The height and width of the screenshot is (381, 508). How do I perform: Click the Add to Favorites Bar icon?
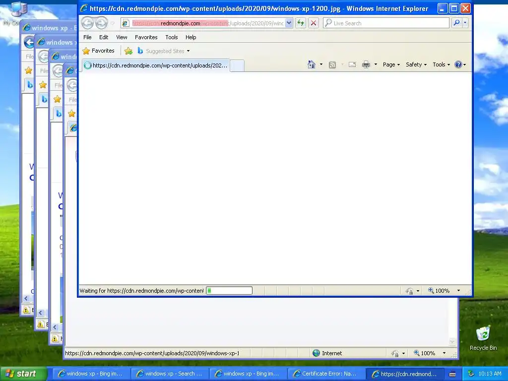coord(128,51)
